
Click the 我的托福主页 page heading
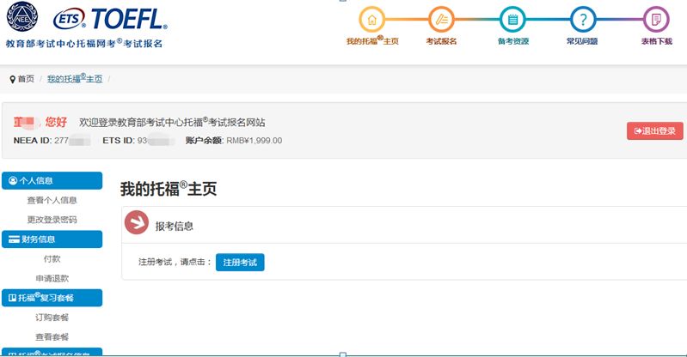point(169,189)
